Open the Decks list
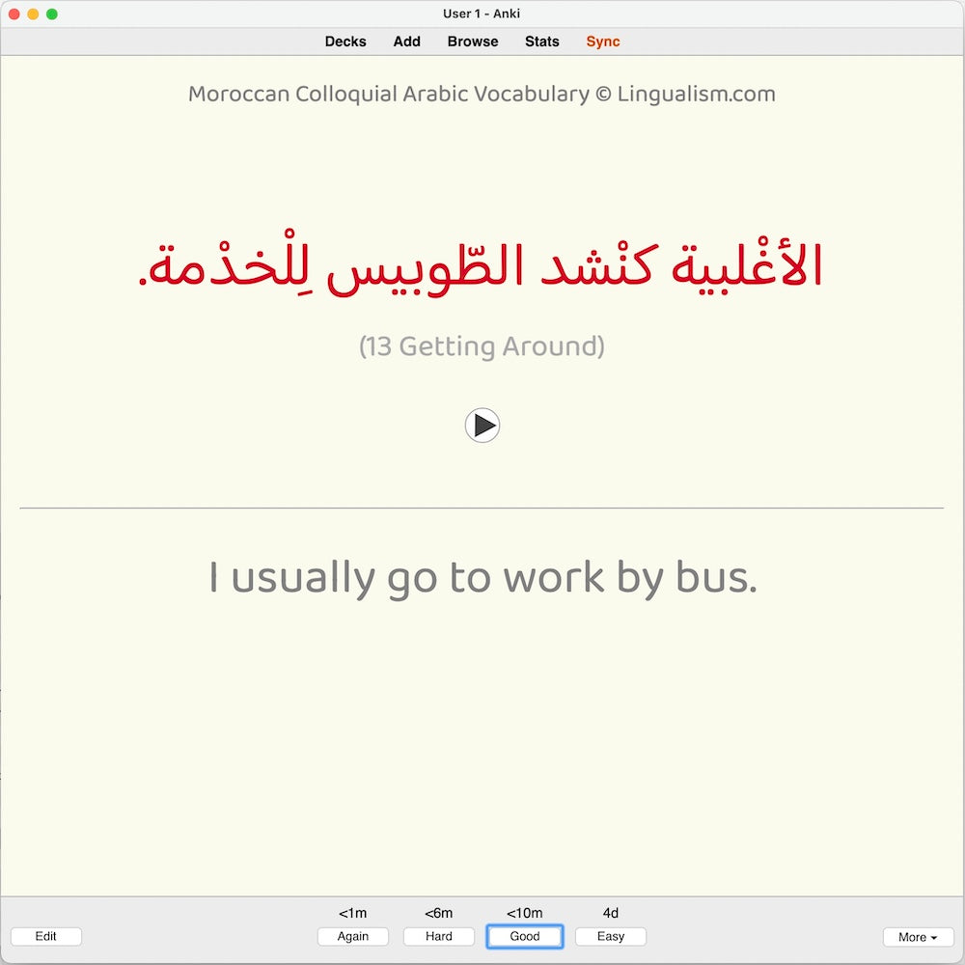965x965 pixels. point(345,41)
